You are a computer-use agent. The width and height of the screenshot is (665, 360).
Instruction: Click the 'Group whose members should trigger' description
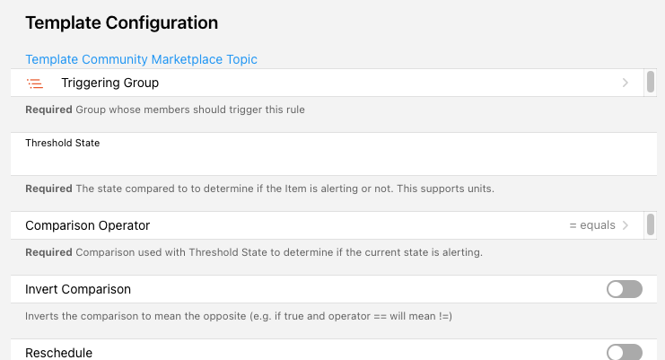point(189,110)
